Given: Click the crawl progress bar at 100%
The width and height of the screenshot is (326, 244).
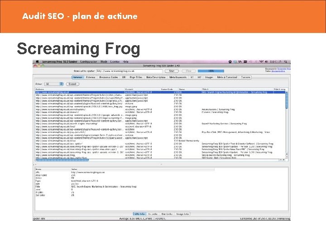Looking at the screenshot, I should tap(211, 71).
